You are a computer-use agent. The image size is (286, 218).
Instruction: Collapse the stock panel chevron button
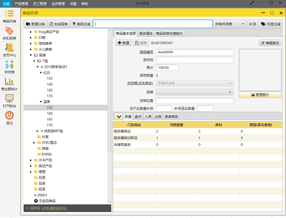118,116
